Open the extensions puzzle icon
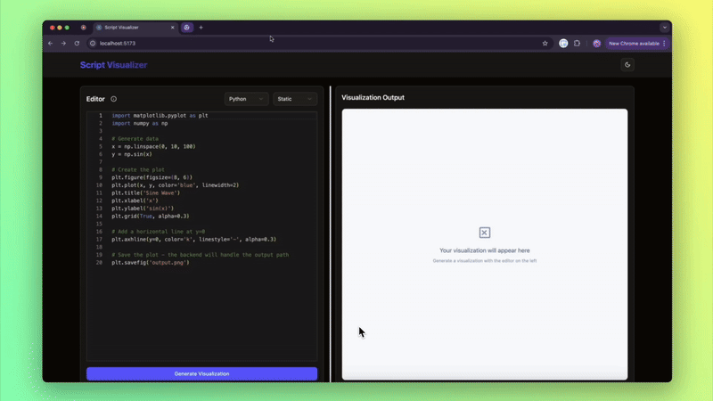713x401 pixels. pyautogui.click(x=577, y=43)
